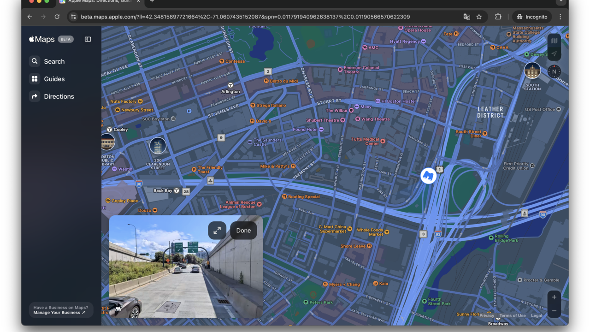Open the Terms of Use link
This screenshot has height=332, width=590.
click(x=513, y=316)
